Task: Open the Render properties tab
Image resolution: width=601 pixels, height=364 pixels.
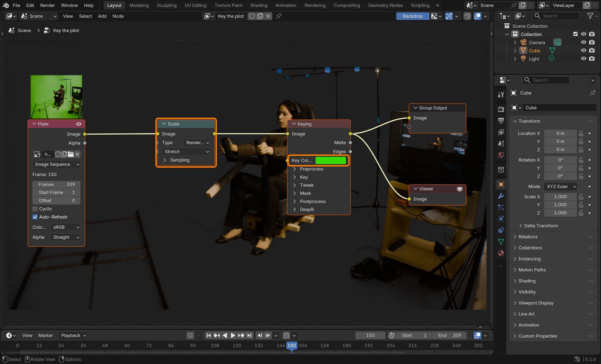Action: (501, 109)
